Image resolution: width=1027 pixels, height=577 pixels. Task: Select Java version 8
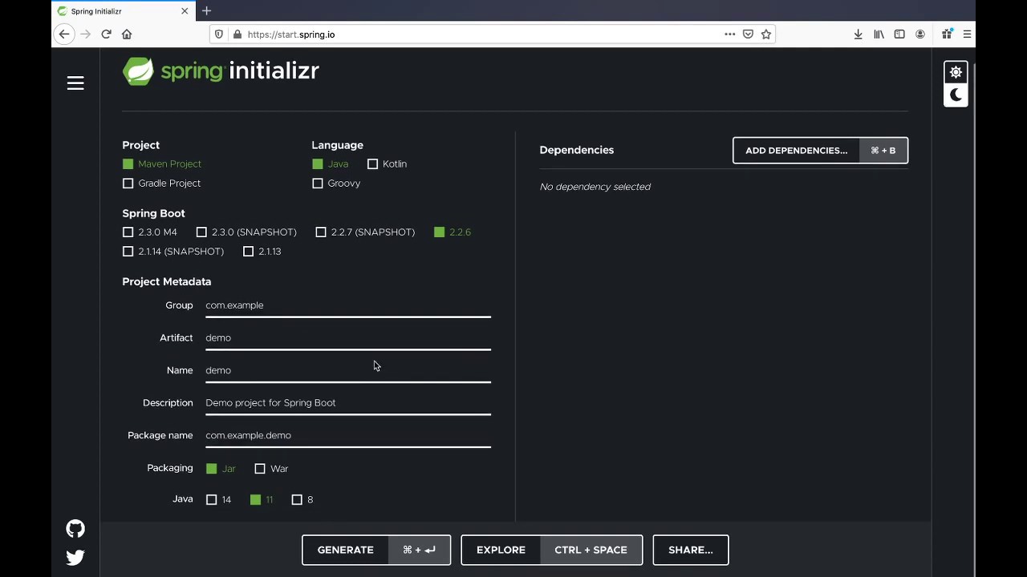302,500
